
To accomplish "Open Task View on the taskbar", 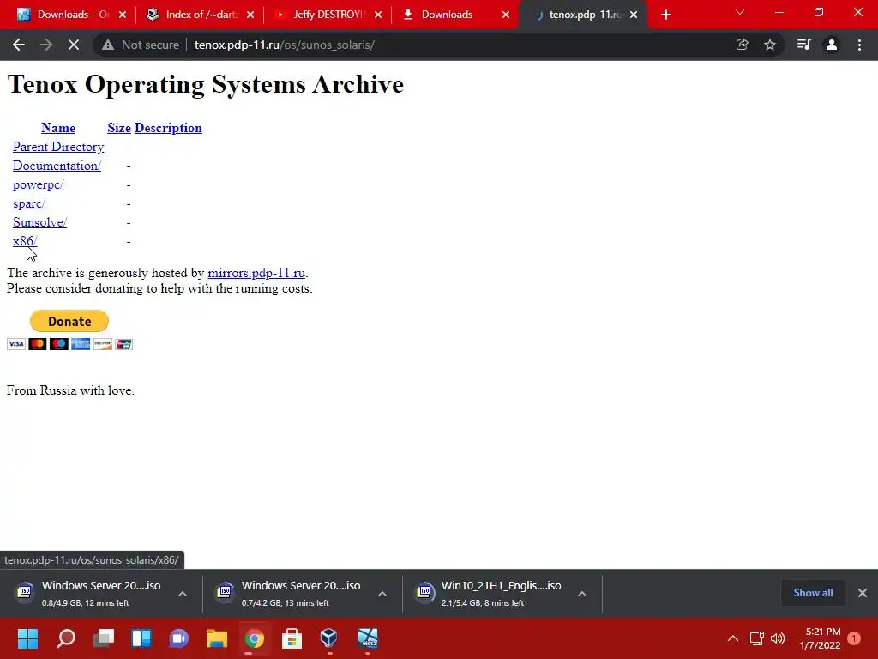I will tap(104, 638).
